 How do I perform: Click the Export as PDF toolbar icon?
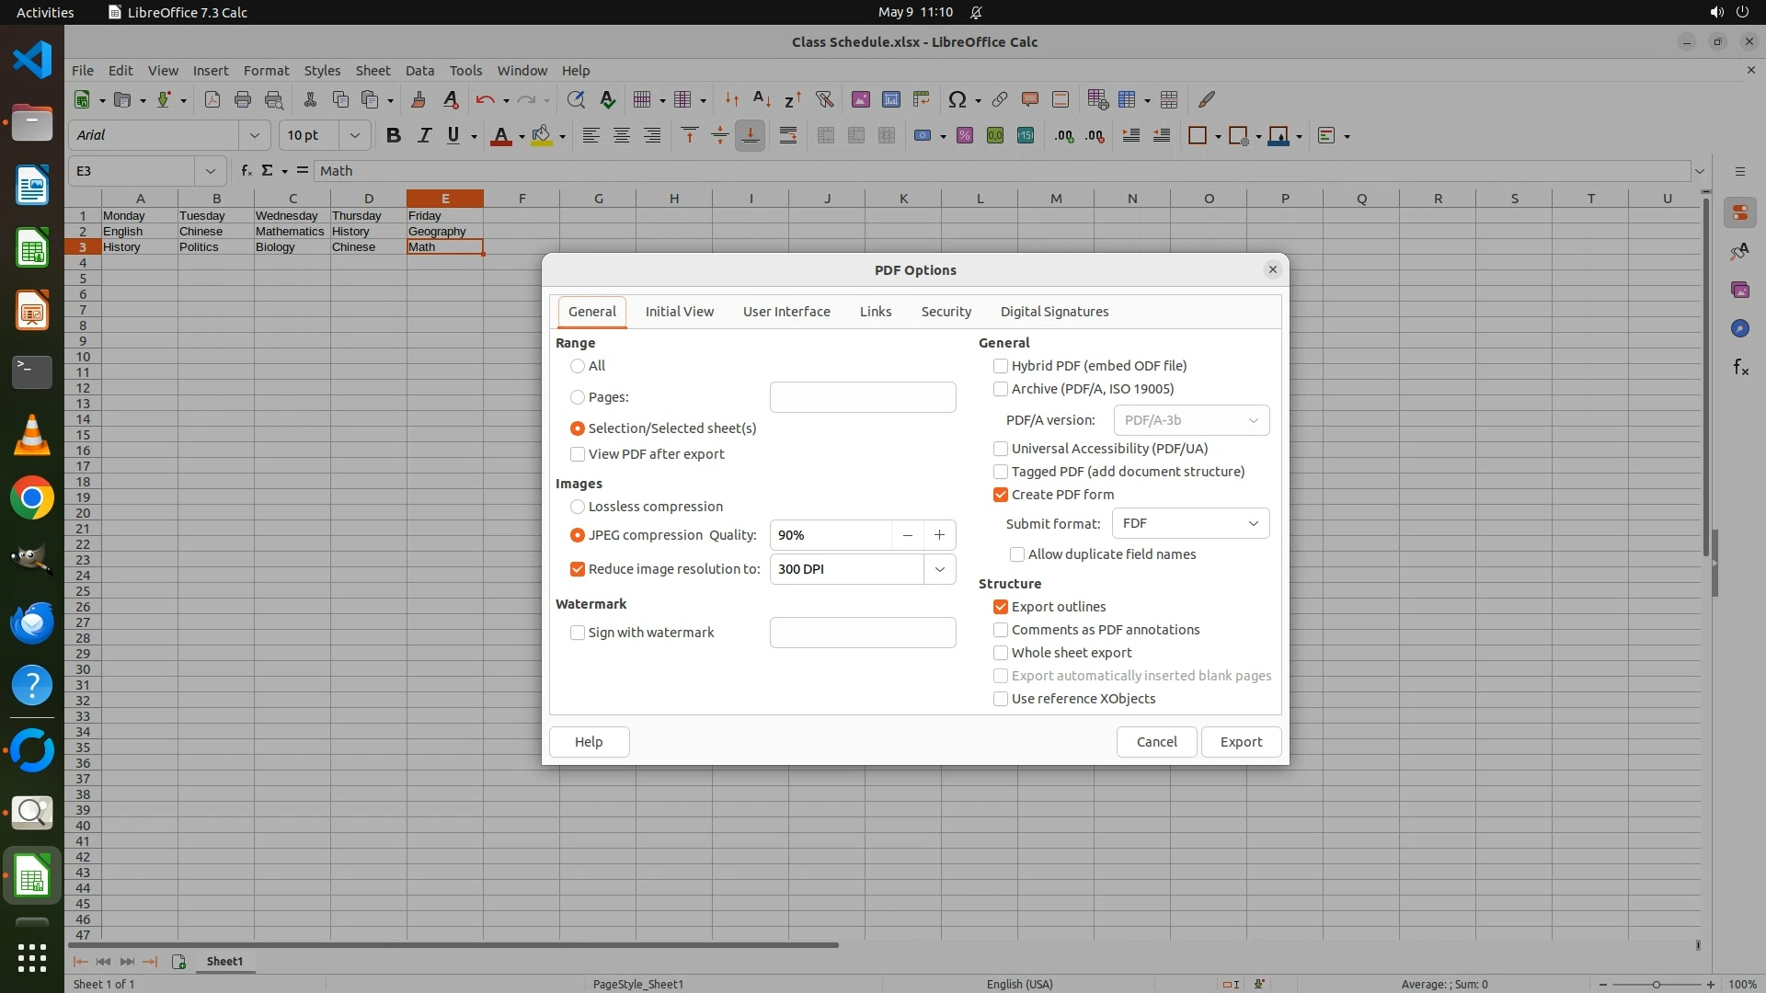coord(212,99)
